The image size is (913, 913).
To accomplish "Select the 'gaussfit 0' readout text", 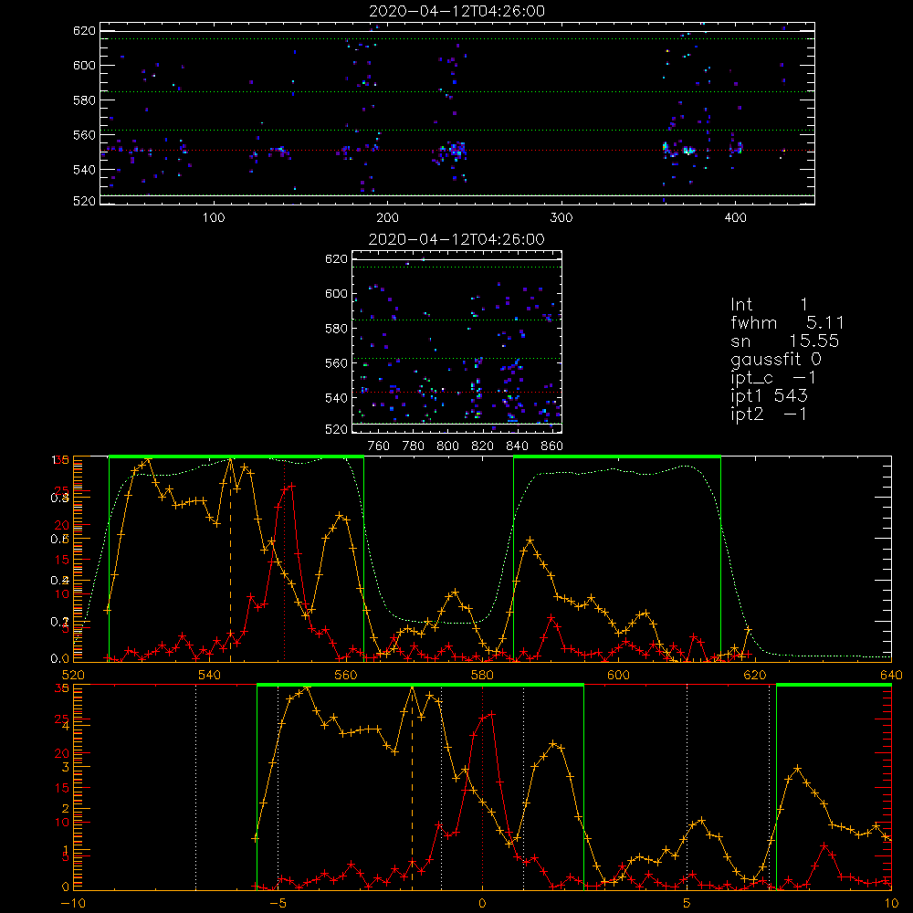I will tap(776, 360).
